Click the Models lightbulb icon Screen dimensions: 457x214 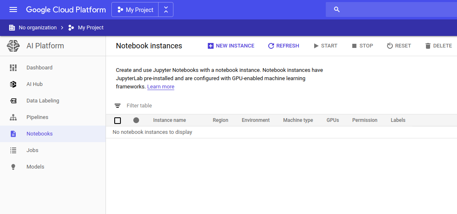[x=13, y=167]
